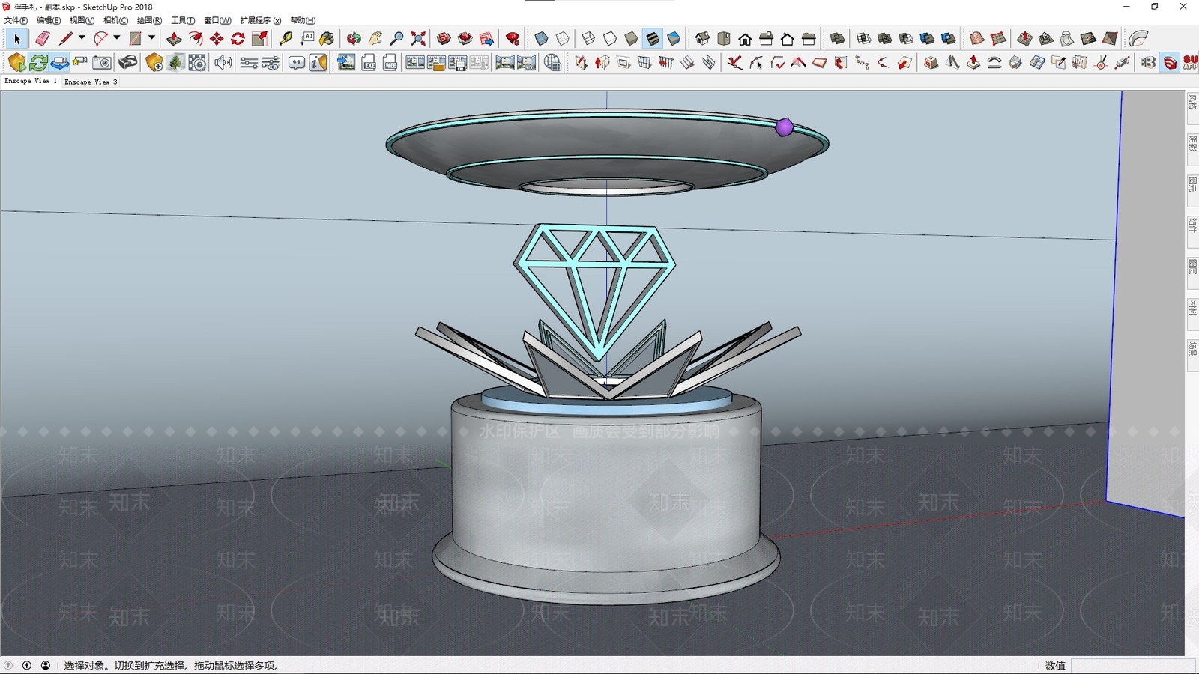Viewport: 1199px width, 674px height.
Task: Switch to Enscape View 3 scene tab
Action: point(91,82)
